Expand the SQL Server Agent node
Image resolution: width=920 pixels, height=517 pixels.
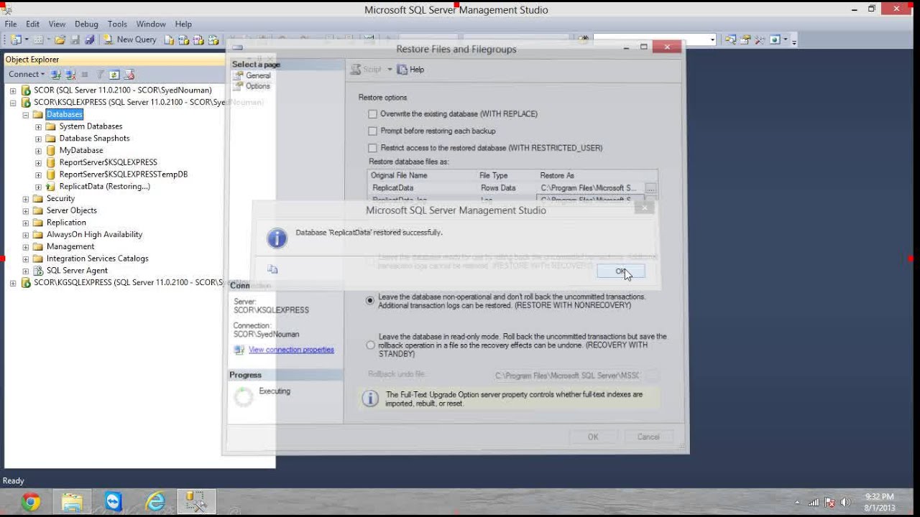[26, 271]
